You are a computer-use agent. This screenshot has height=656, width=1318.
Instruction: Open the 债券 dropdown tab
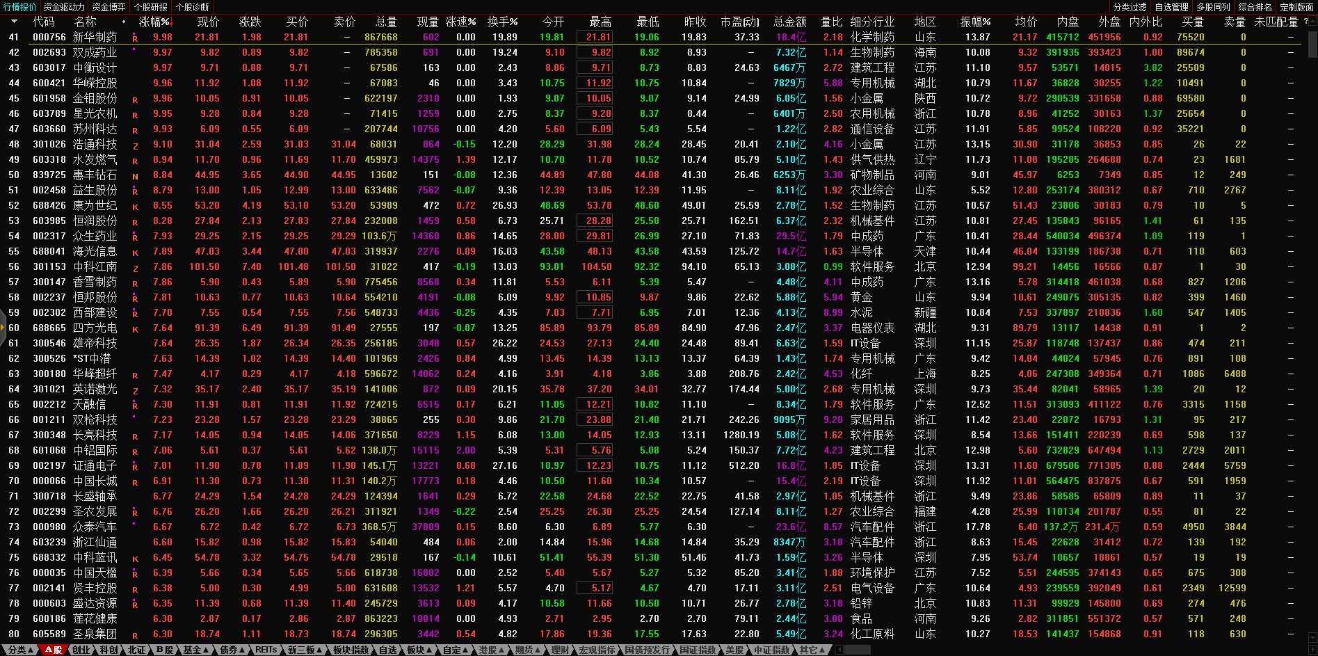coord(232,650)
